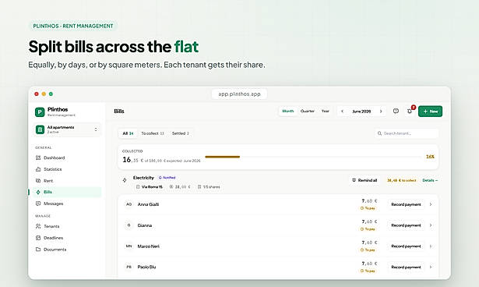
Task: Click the Electricity lightning bolt icon
Action: tap(125, 180)
